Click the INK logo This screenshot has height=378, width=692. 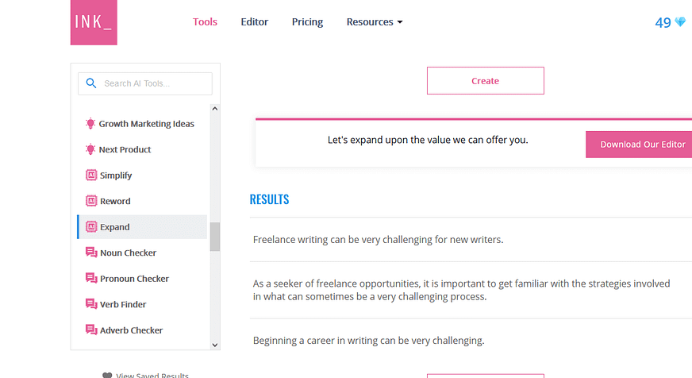tap(94, 22)
